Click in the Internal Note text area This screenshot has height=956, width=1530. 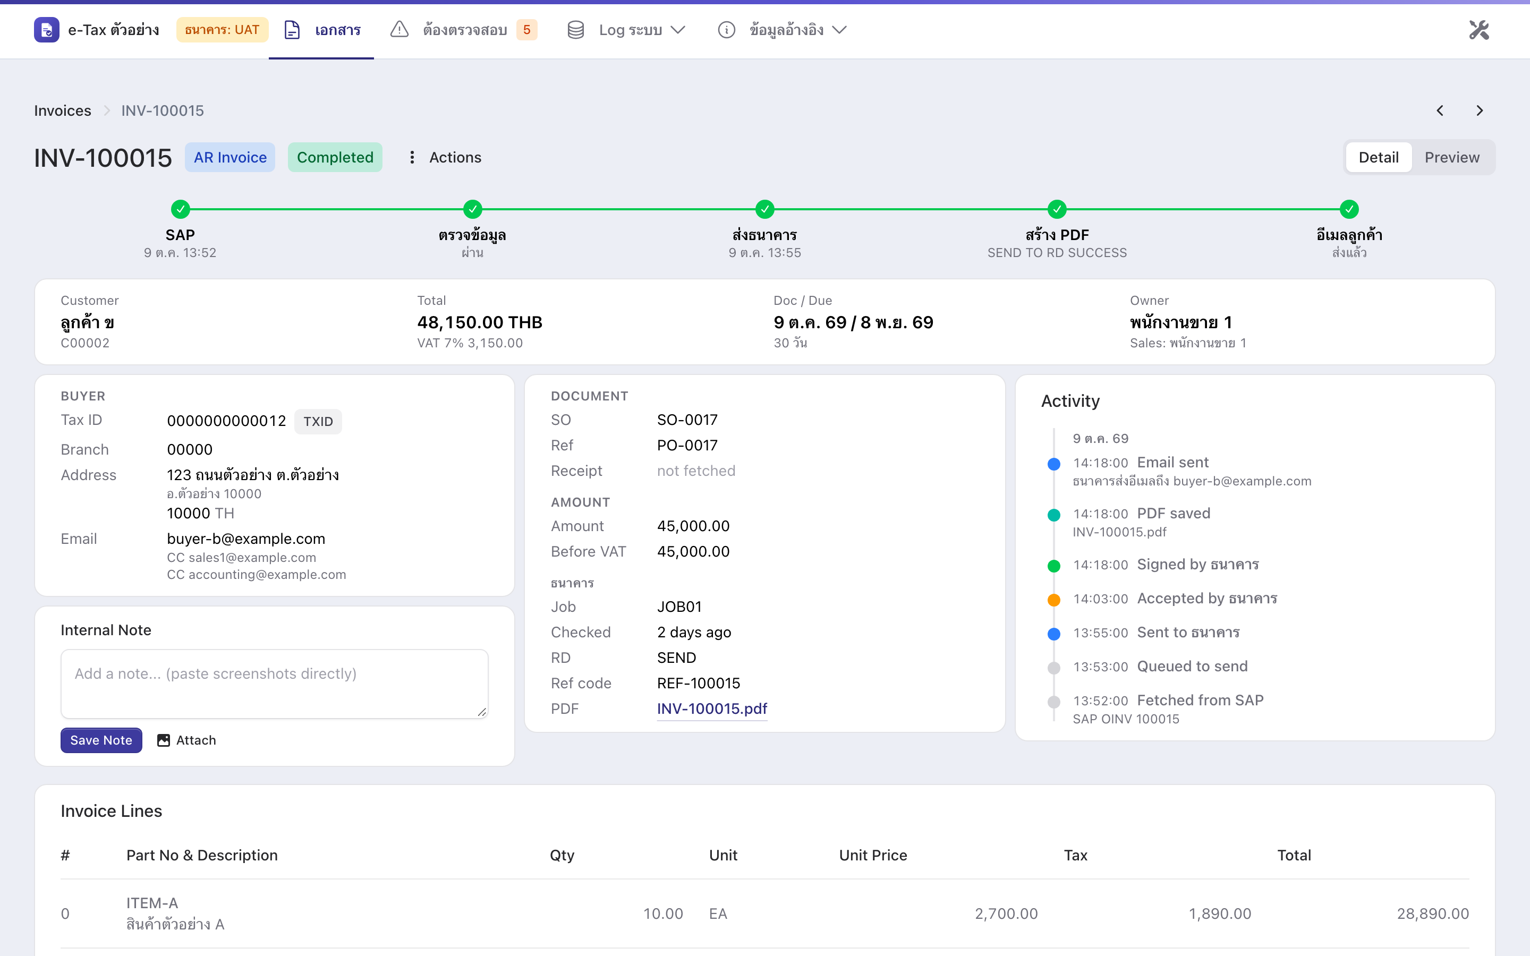pos(274,684)
